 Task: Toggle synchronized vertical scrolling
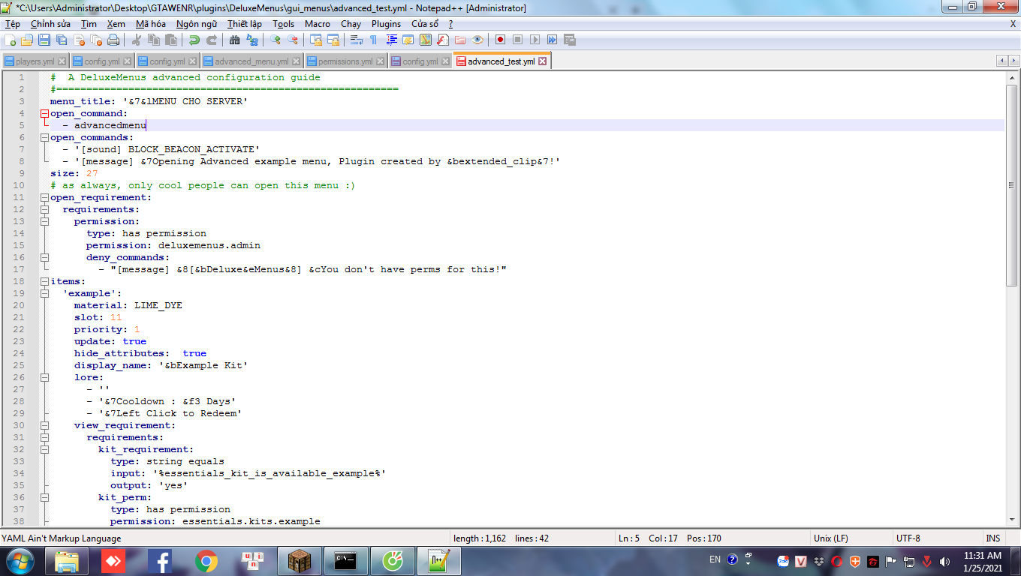click(x=315, y=40)
